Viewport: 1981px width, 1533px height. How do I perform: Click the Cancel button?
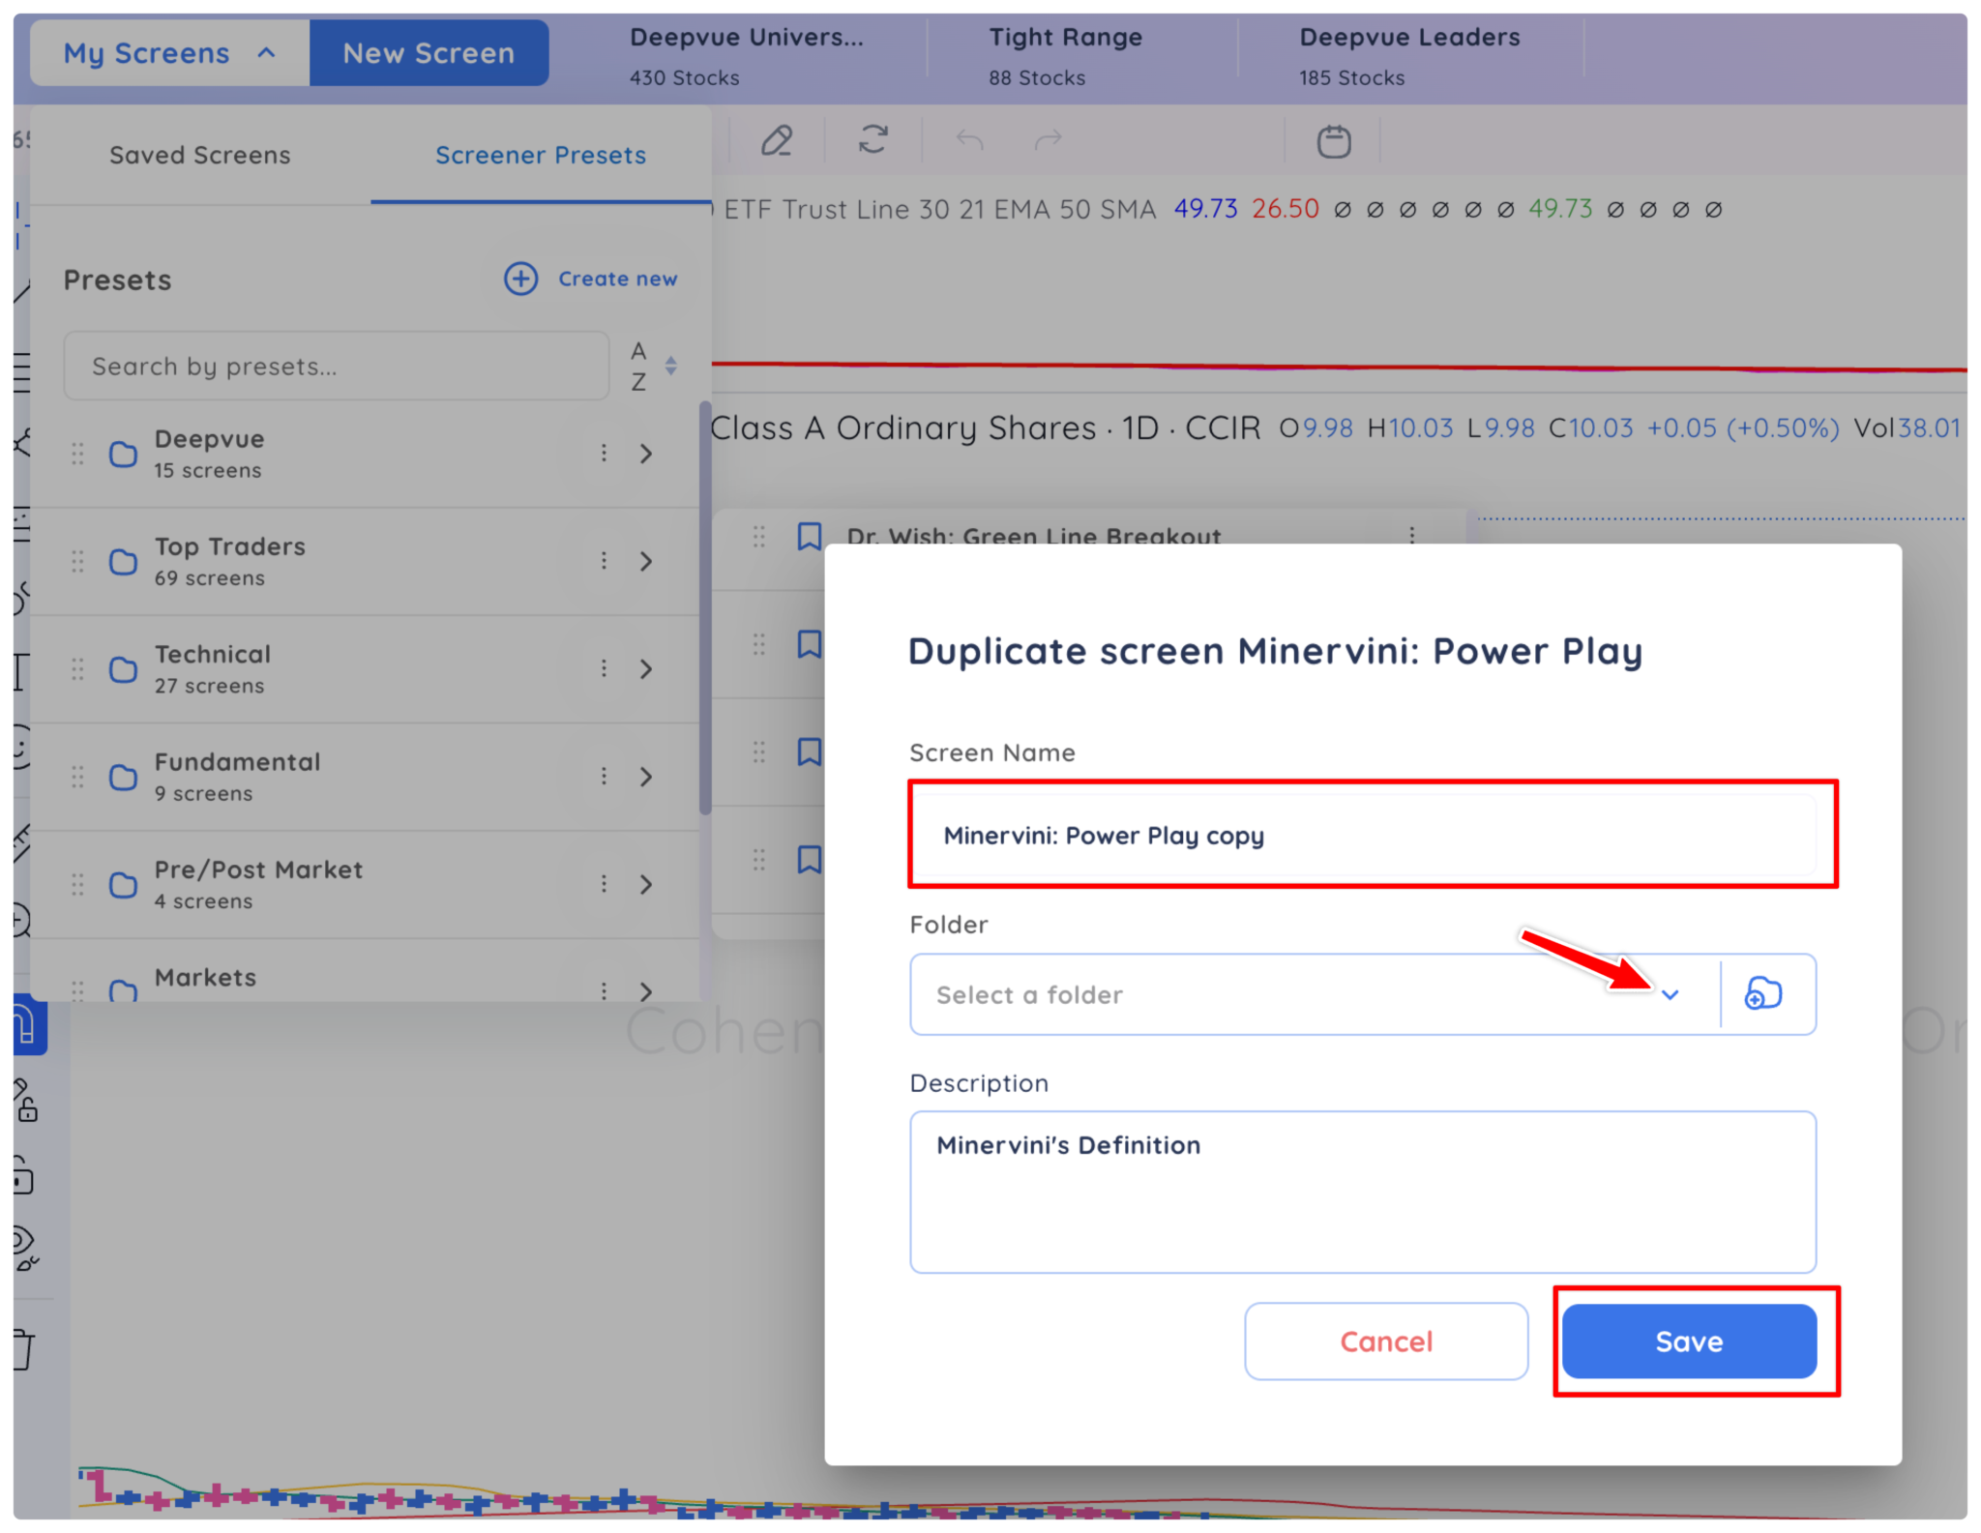1385,1341
